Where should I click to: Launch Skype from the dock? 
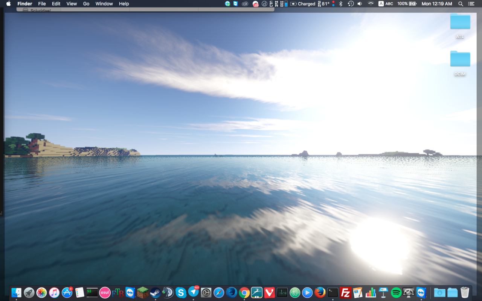coord(181,292)
